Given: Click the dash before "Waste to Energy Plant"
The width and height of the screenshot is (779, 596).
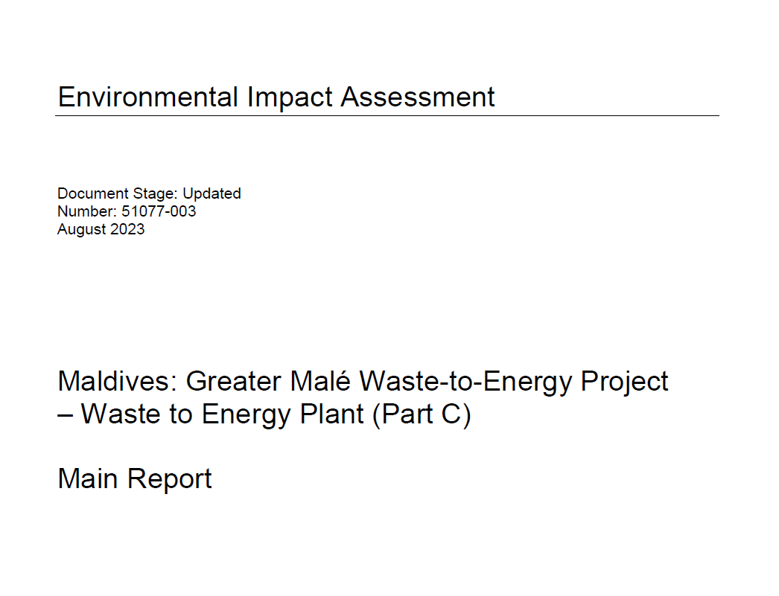Looking at the screenshot, I should pos(65,414).
